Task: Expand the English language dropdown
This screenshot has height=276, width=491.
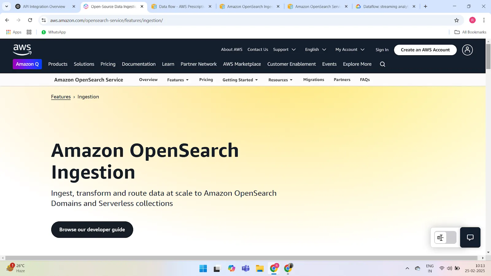Action: point(315,50)
